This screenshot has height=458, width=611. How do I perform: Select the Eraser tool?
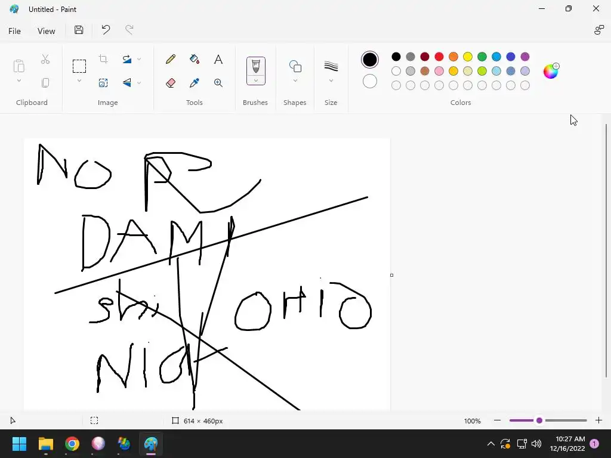[x=170, y=82]
